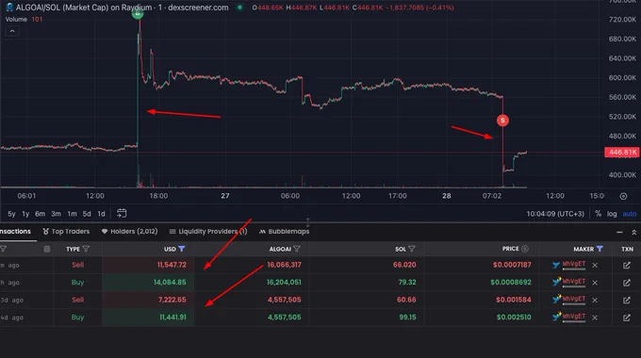Viewport: 641px width, 358px height.
Task: Remove maker filter in 14,084.85 buy row
Action: click(595, 283)
